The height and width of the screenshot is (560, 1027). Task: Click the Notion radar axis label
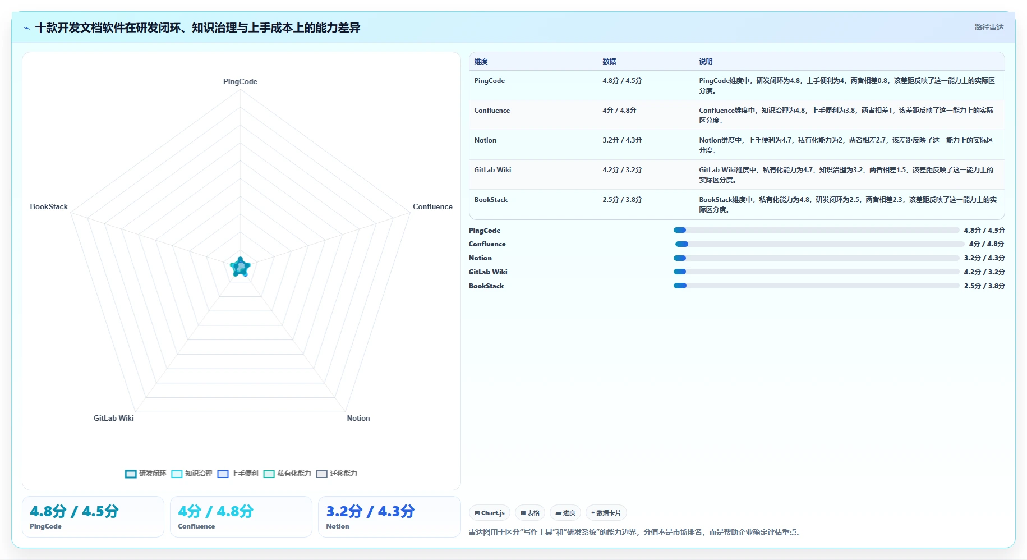pyautogui.click(x=358, y=418)
